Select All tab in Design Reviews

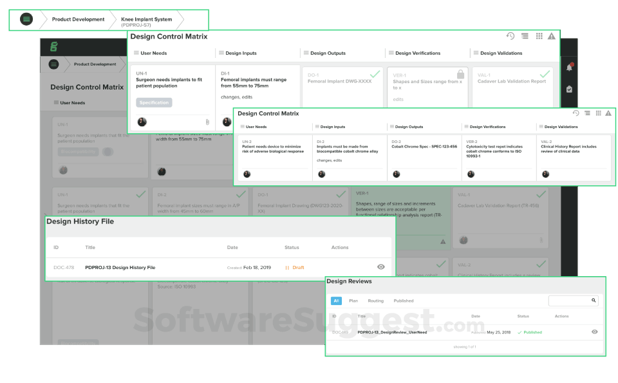pos(336,301)
